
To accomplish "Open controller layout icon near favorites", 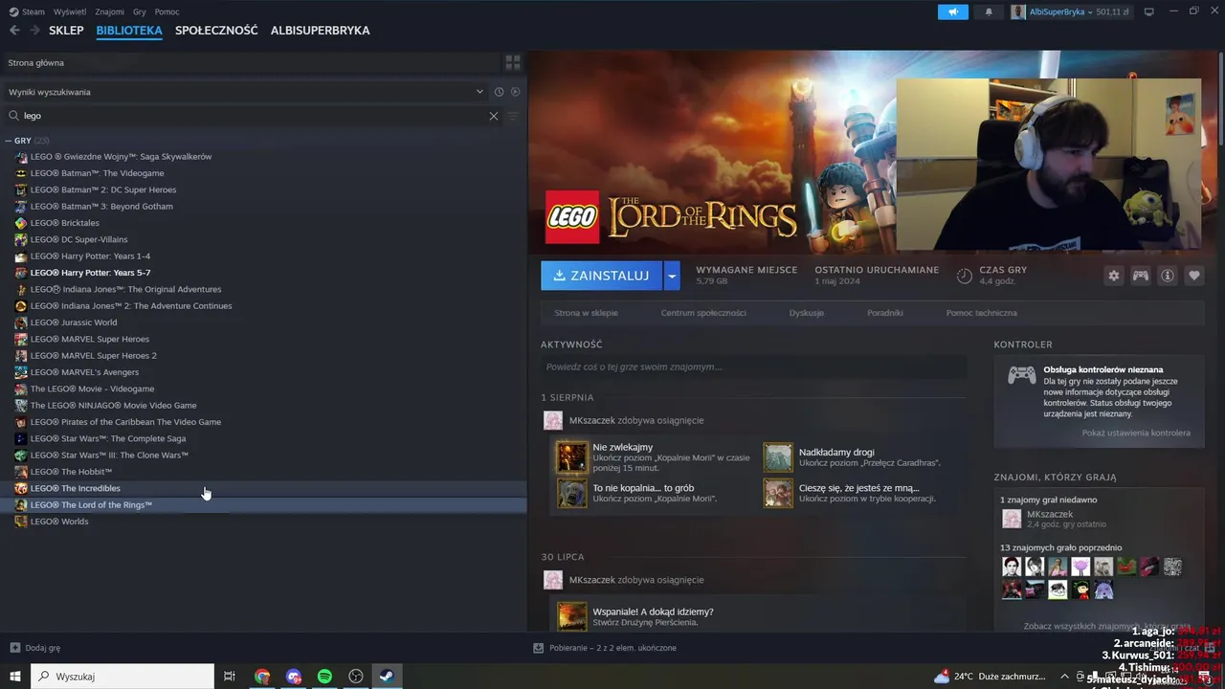I will pos(1141,276).
